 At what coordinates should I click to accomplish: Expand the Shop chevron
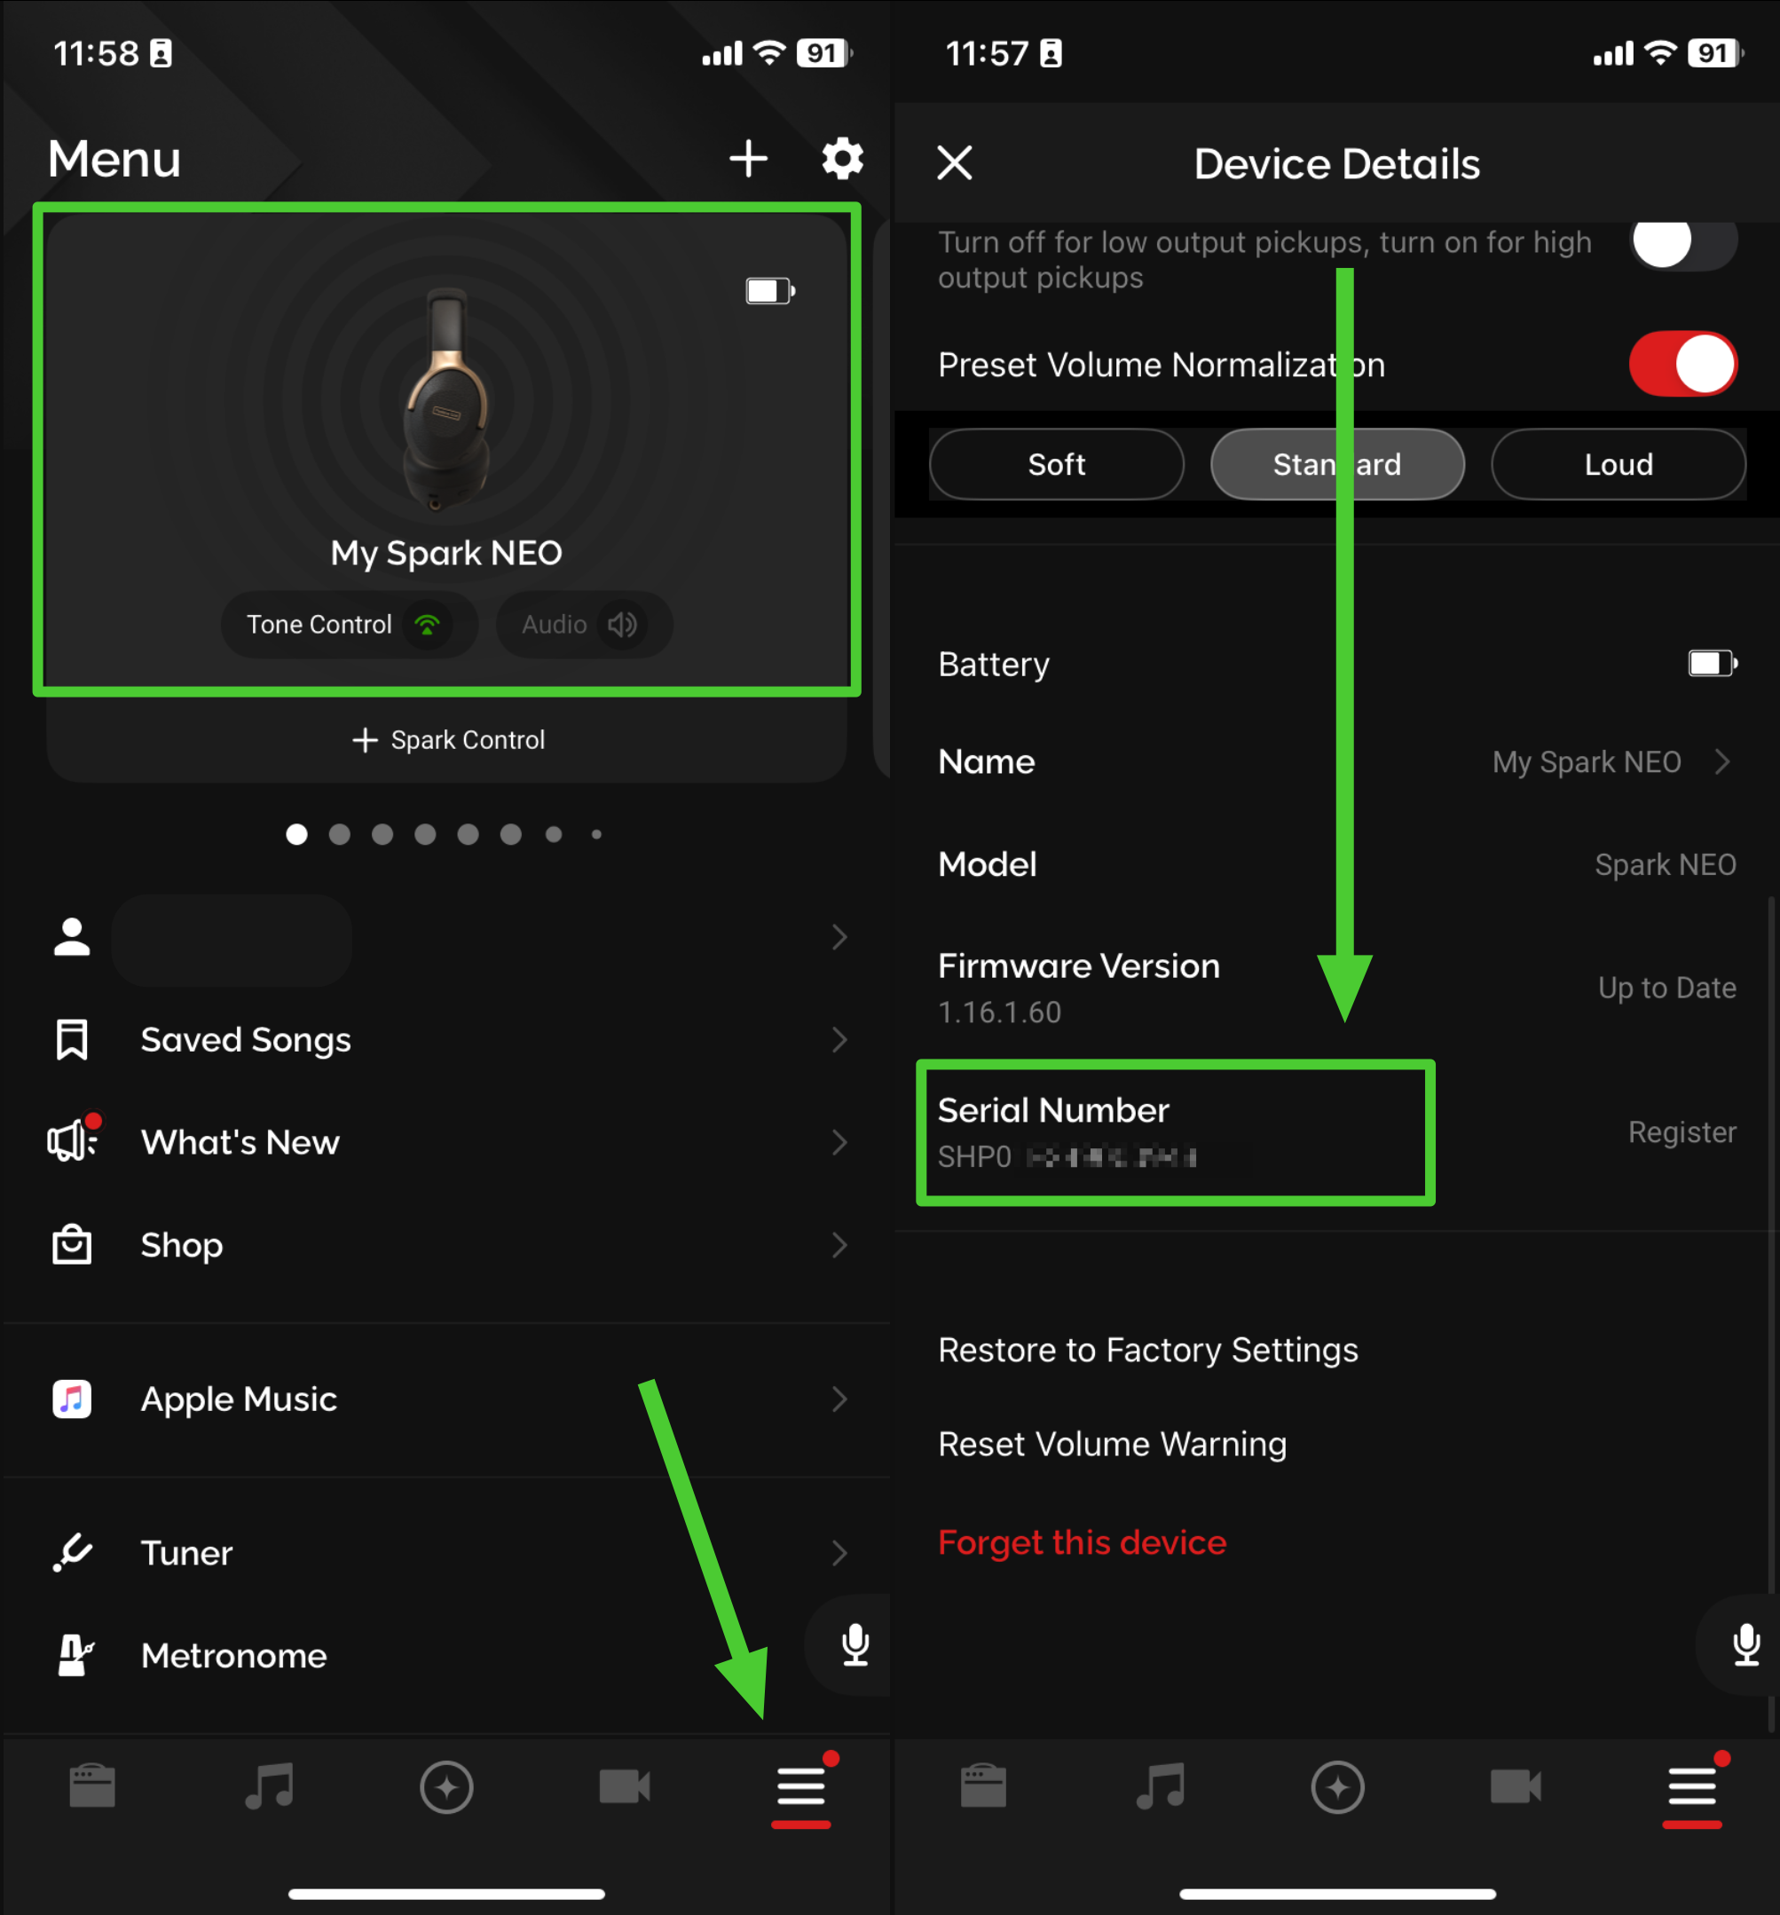[839, 1244]
